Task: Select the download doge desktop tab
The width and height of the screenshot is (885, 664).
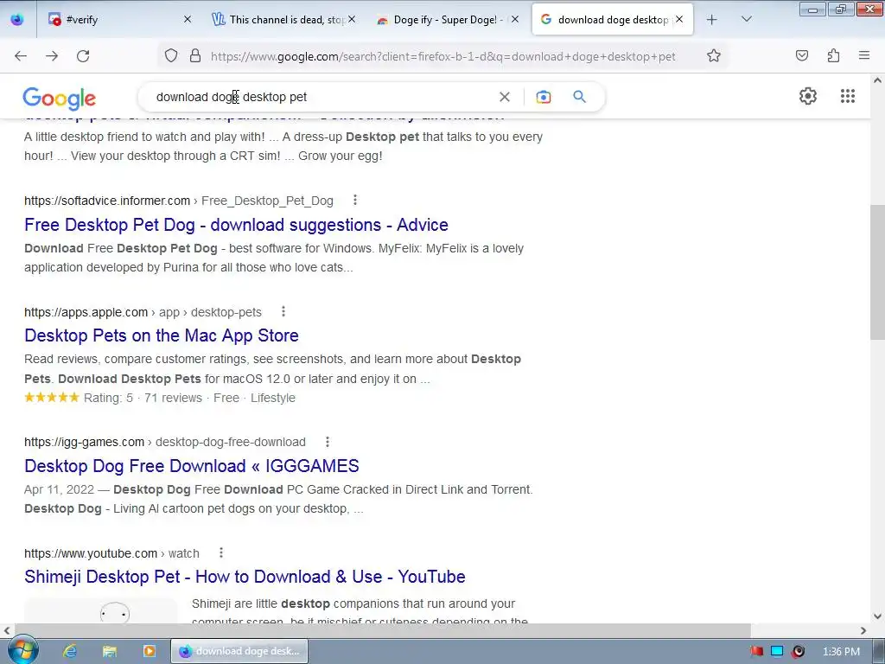Action: click(613, 19)
